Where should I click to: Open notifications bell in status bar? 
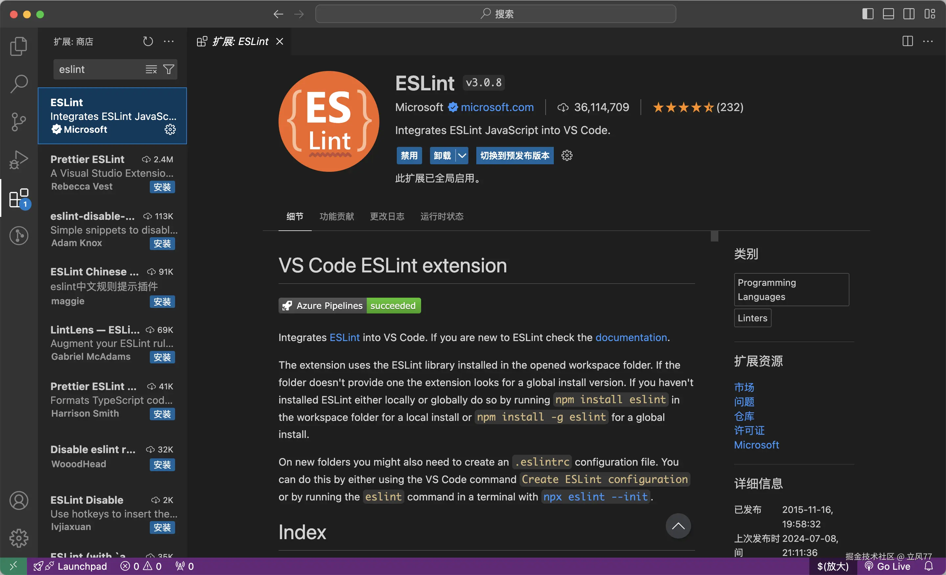click(929, 566)
